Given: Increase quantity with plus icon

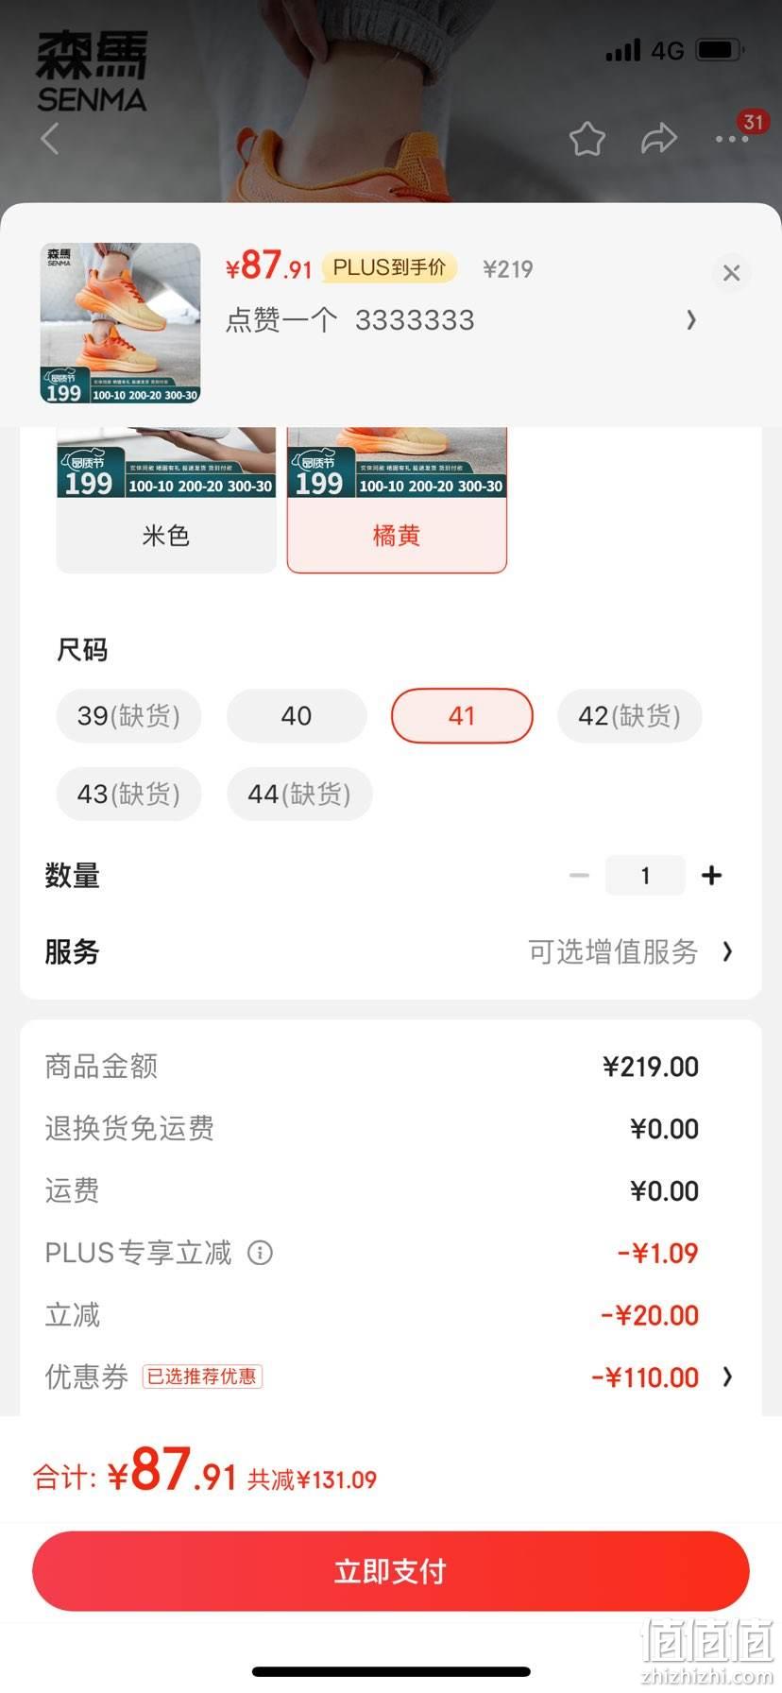Looking at the screenshot, I should pyautogui.click(x=711, y=876).
